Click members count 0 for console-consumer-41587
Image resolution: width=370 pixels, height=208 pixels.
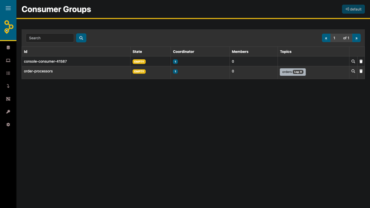pos(233,61)
